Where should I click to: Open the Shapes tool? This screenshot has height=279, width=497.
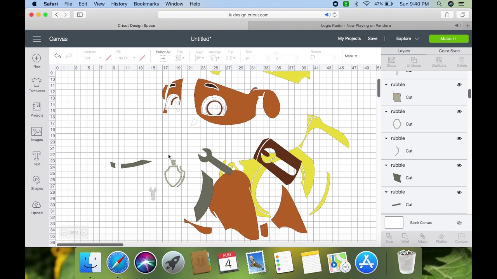(x=37, y=183)
